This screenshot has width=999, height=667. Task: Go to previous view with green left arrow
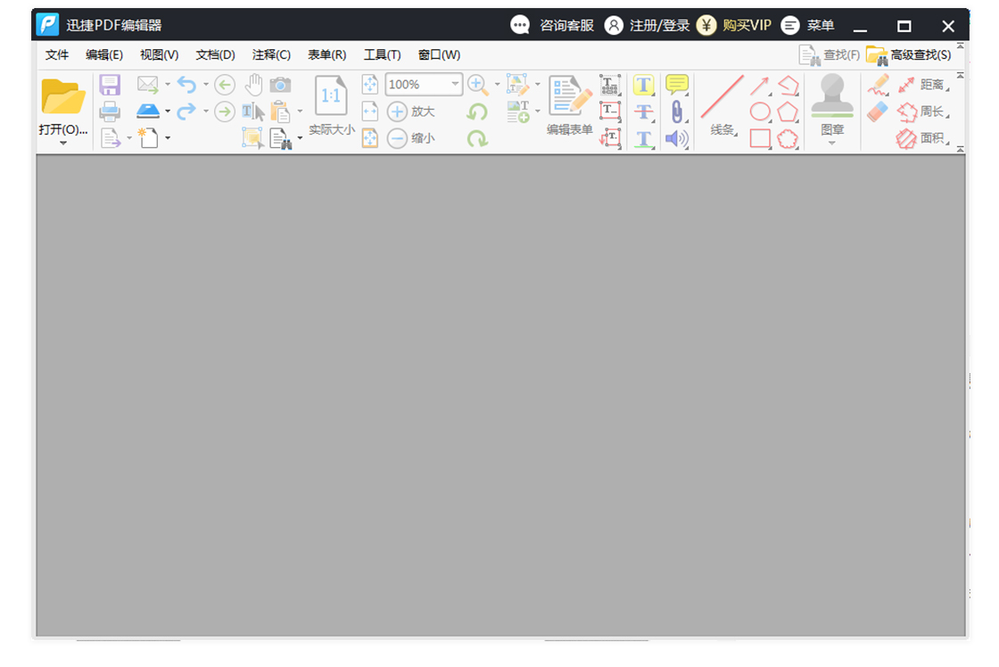[224, 85]
